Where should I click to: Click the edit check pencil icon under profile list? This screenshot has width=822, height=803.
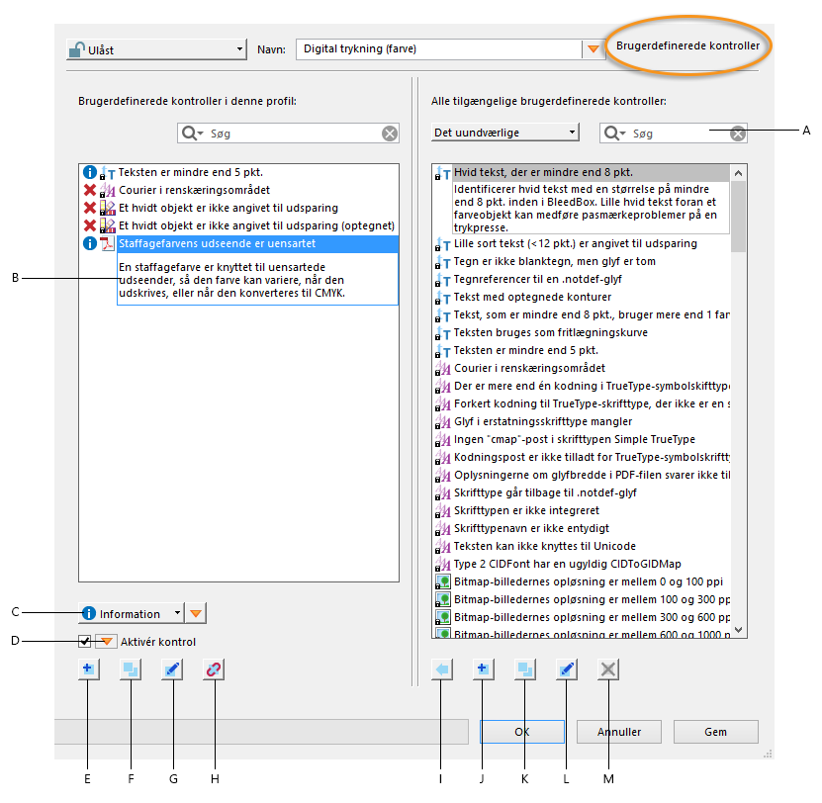click(x=172, y=669)
